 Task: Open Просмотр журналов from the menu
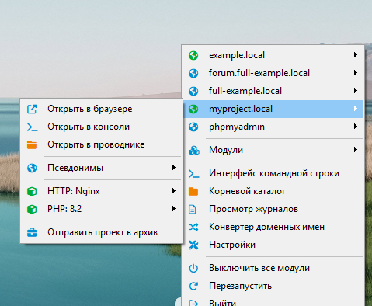[273, 209]
